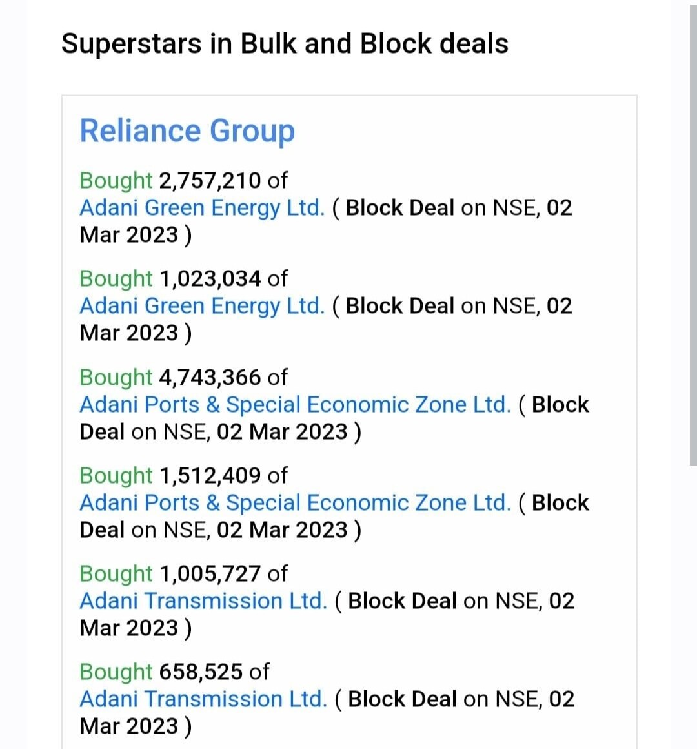The height and width of the screenshot is (749, 697).
Task: Open Adani Ports link in 1,512,409 deal
Action: 295,504
